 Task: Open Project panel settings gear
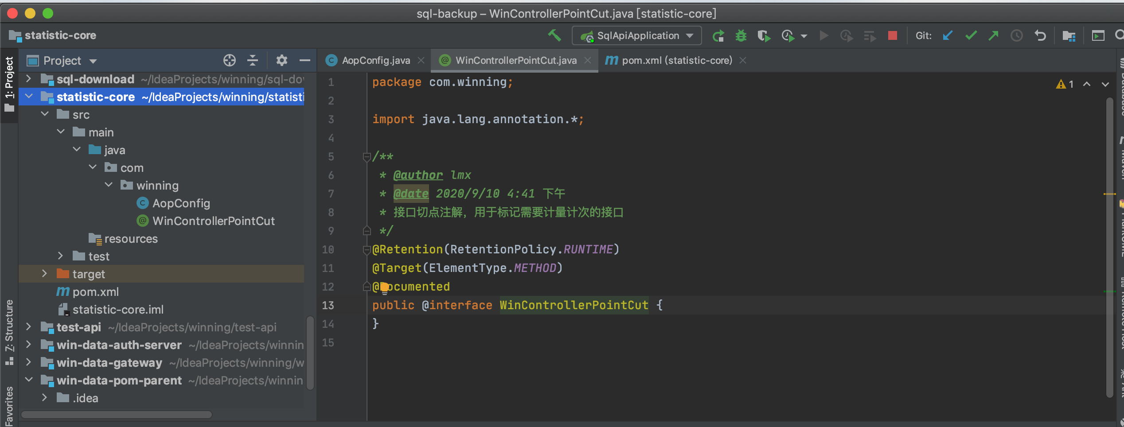[281, 60]
